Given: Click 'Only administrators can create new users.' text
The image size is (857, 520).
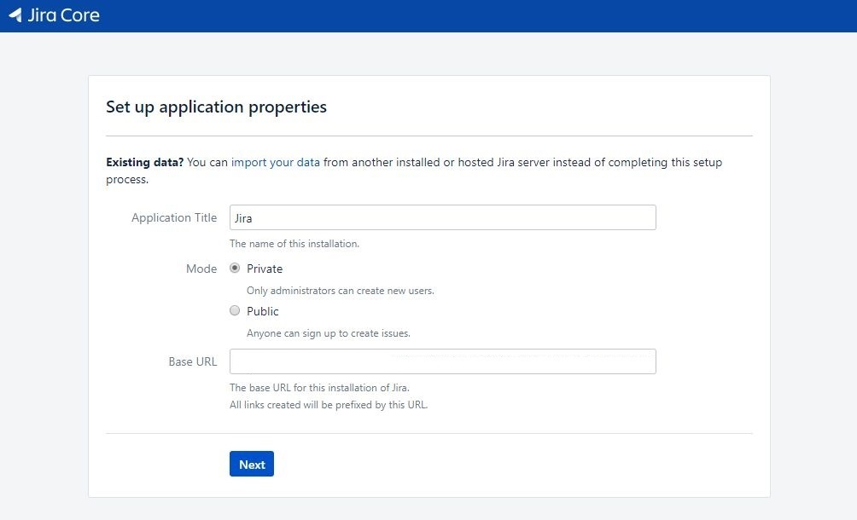Looking at the screenshot, I should tap(341, 291).
